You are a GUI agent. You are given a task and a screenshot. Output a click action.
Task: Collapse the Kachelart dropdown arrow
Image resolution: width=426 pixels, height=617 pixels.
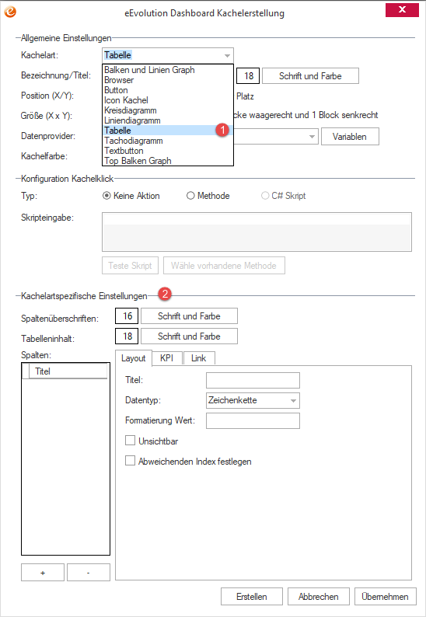coord(227,55)
